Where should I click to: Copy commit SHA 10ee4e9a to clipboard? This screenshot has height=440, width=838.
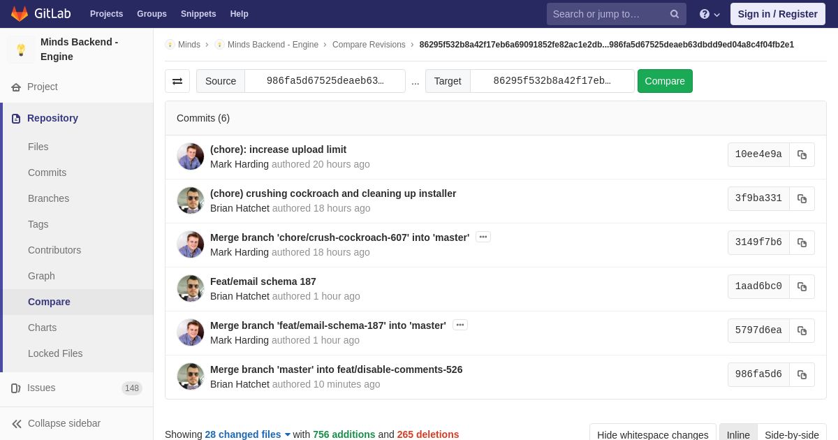802,154
